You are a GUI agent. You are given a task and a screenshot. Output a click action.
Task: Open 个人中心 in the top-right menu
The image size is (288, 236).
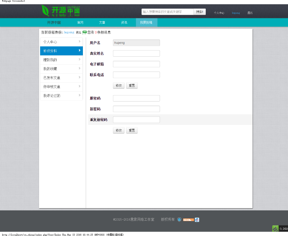coord(219,13)
